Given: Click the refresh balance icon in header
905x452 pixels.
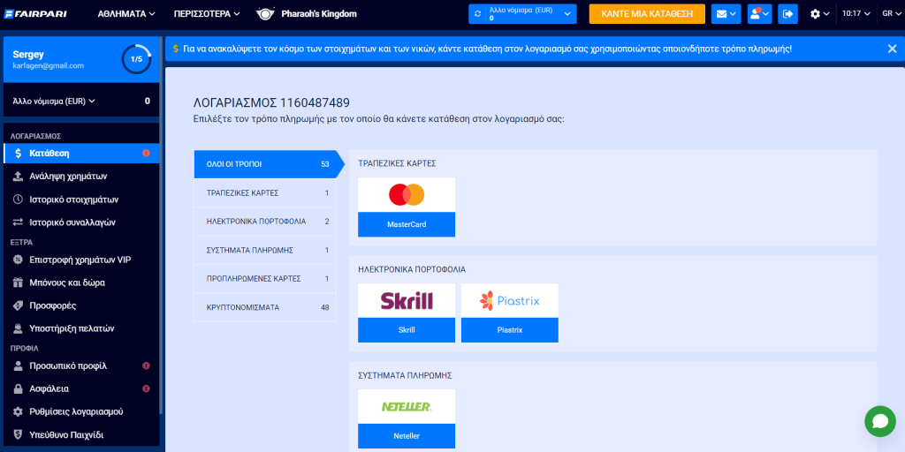Looking at the screenshot, I should coord(478,14).
